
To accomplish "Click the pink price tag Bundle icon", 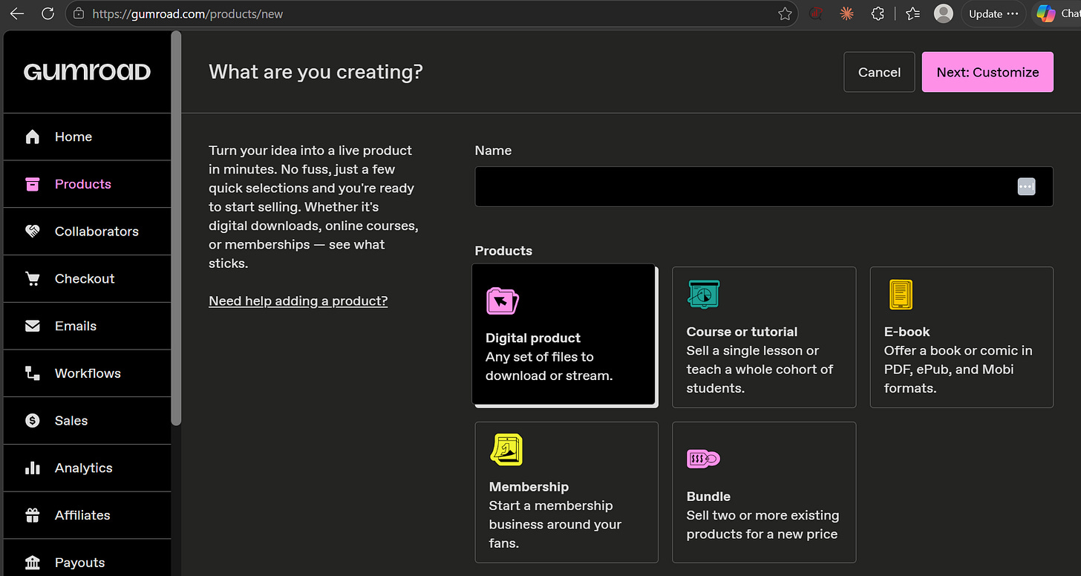I will [703, 459].
